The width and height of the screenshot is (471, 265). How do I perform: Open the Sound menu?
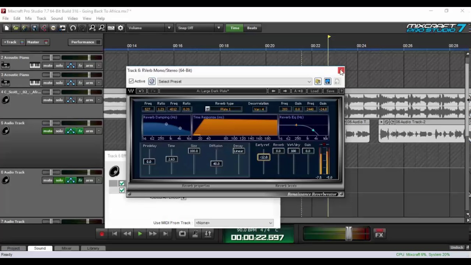point(57,18)
